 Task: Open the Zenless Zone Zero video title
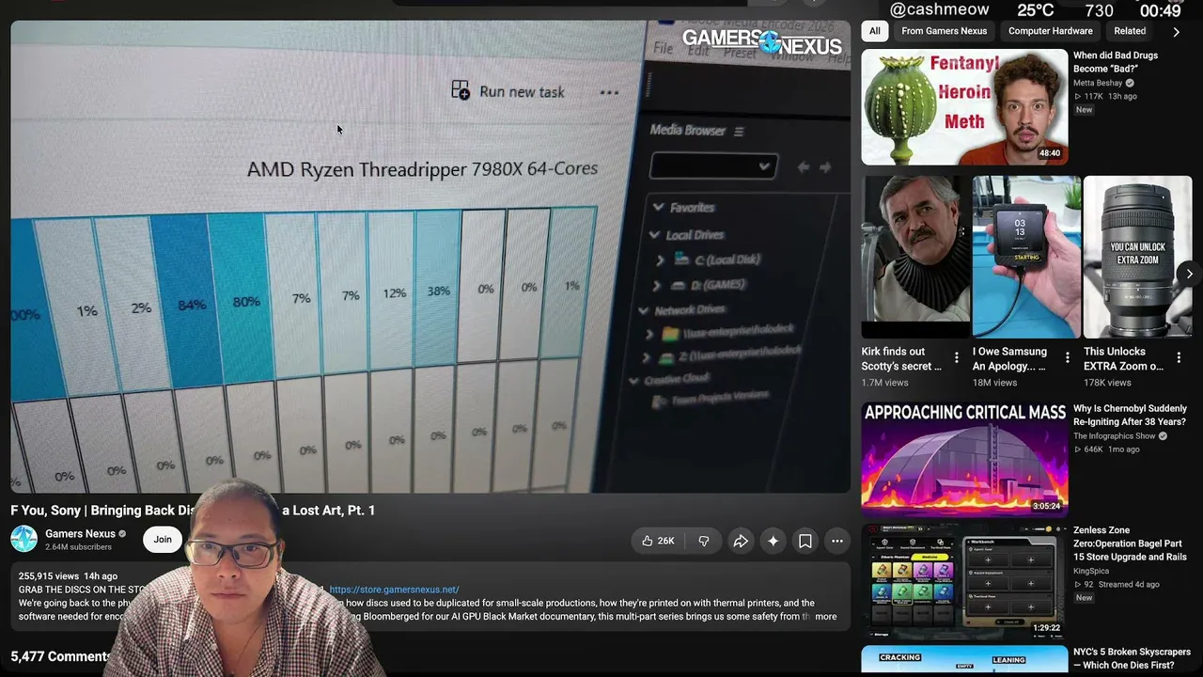point(1131,543)
